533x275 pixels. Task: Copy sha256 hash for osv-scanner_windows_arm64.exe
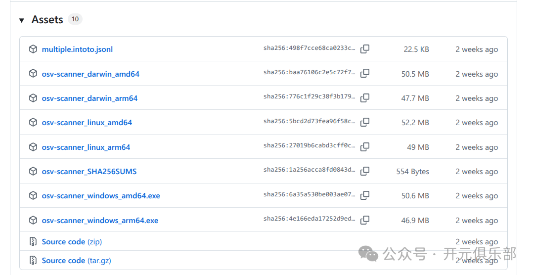[365, 220]
